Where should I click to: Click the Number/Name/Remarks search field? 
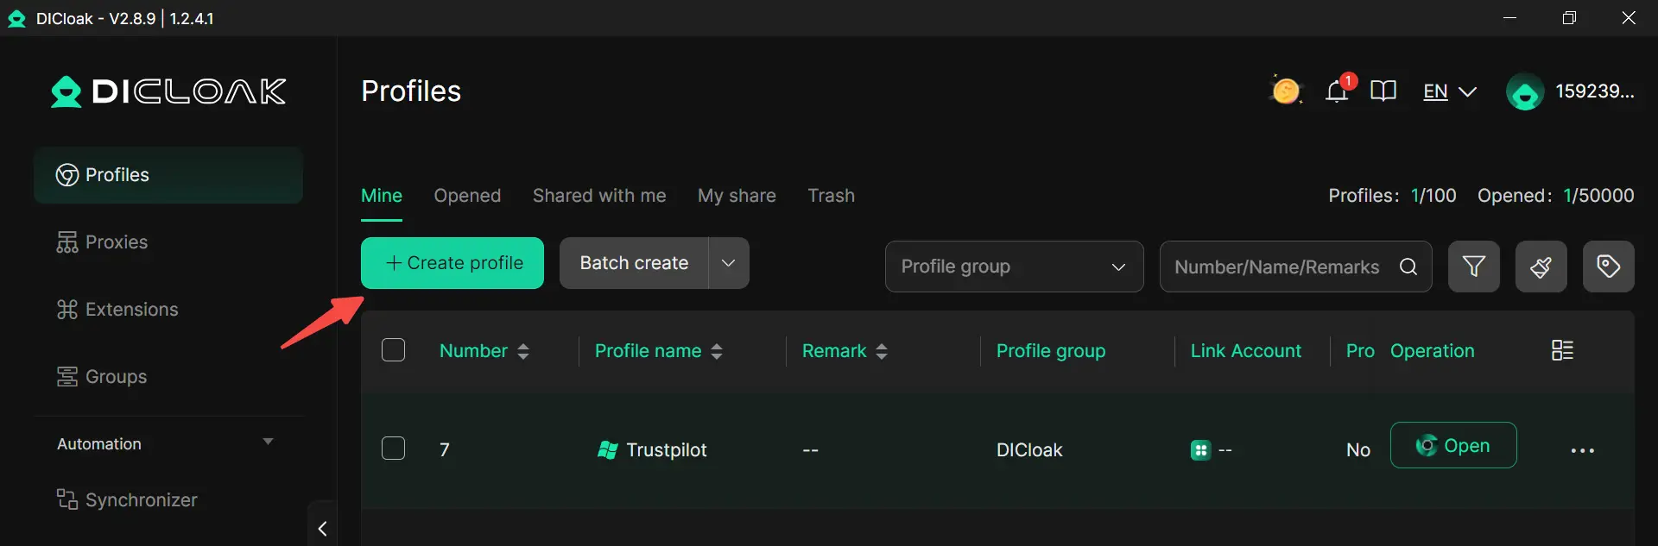(x=1276, y=267)
